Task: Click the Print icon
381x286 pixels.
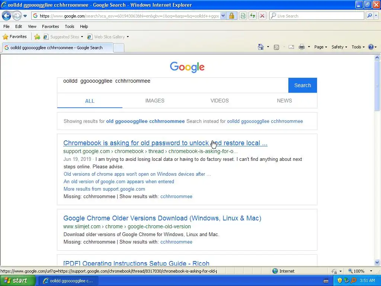Action: point(301,47)
